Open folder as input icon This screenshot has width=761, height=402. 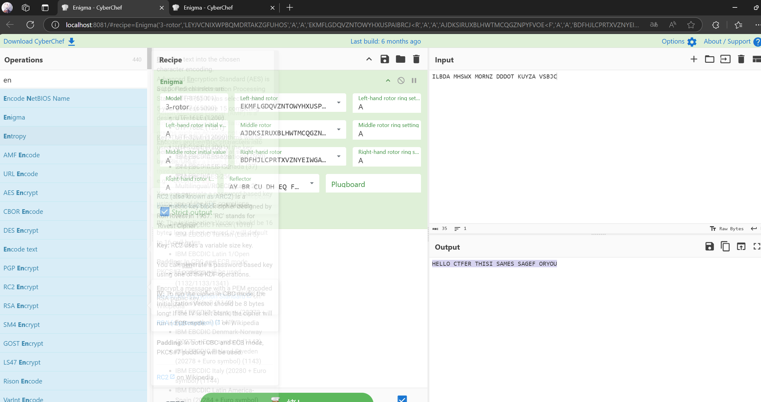709,59
